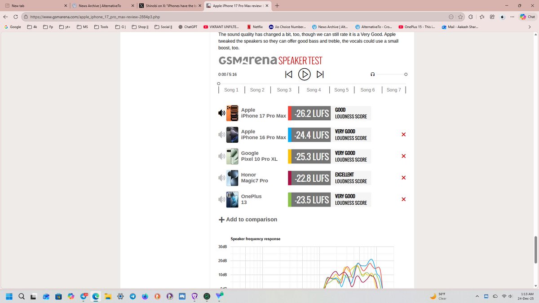
Task: Switch playback to OnePlus 13 speaker
Action: click(221, 199)
